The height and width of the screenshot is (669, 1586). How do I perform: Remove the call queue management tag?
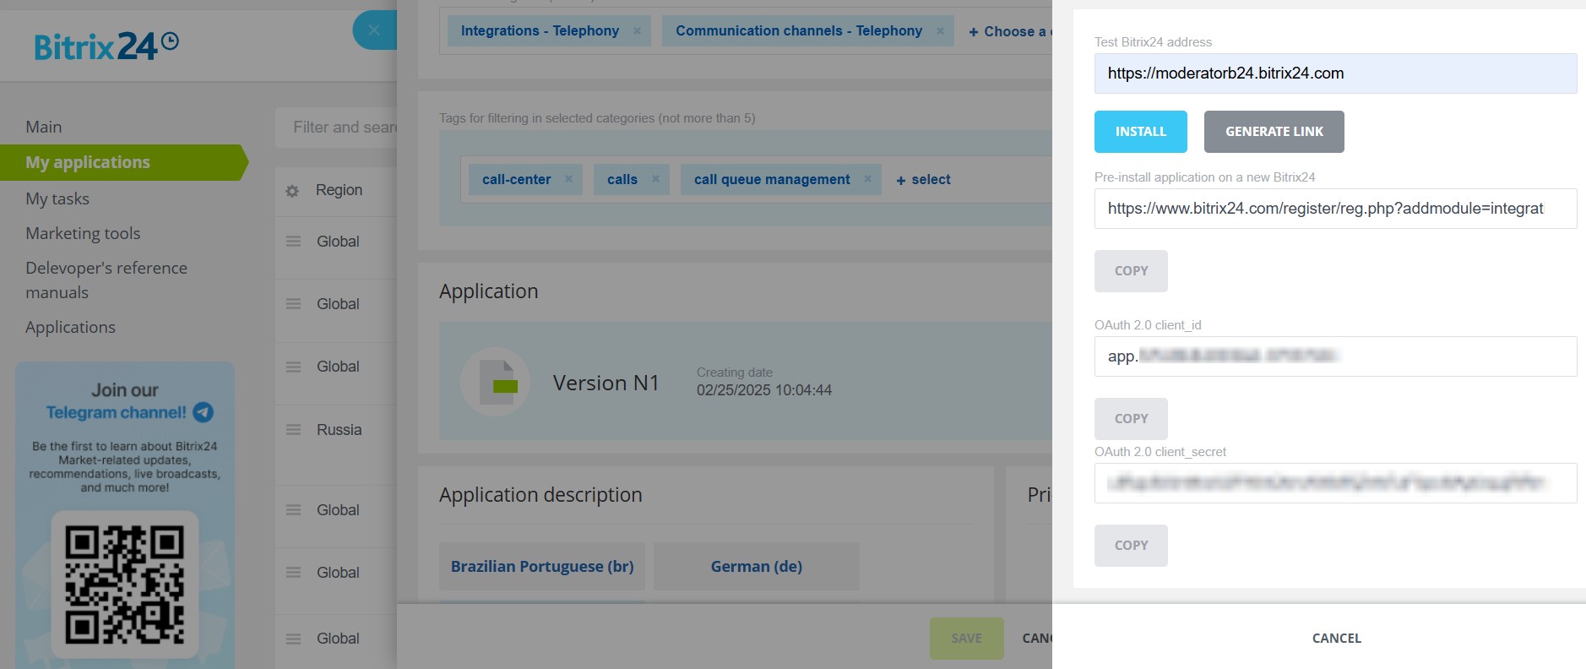pyautogui.click(x=867, y=179)
